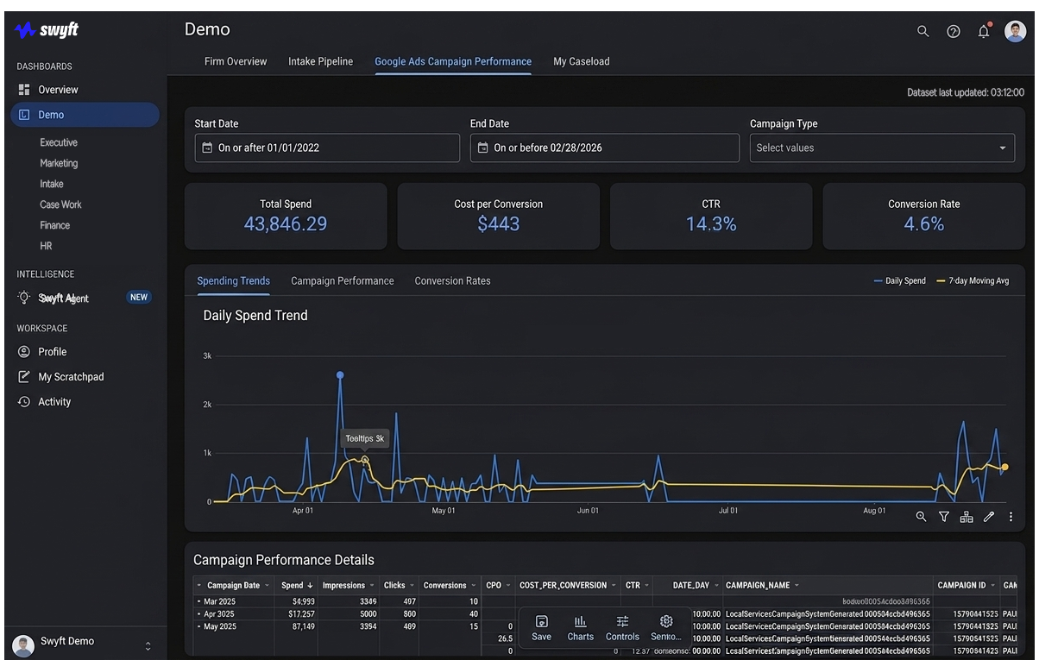Image resolution: width=1039 pixels, height=660 pixels.
Task: Click the Controls icon in floating toolbar
Action: 622,621
